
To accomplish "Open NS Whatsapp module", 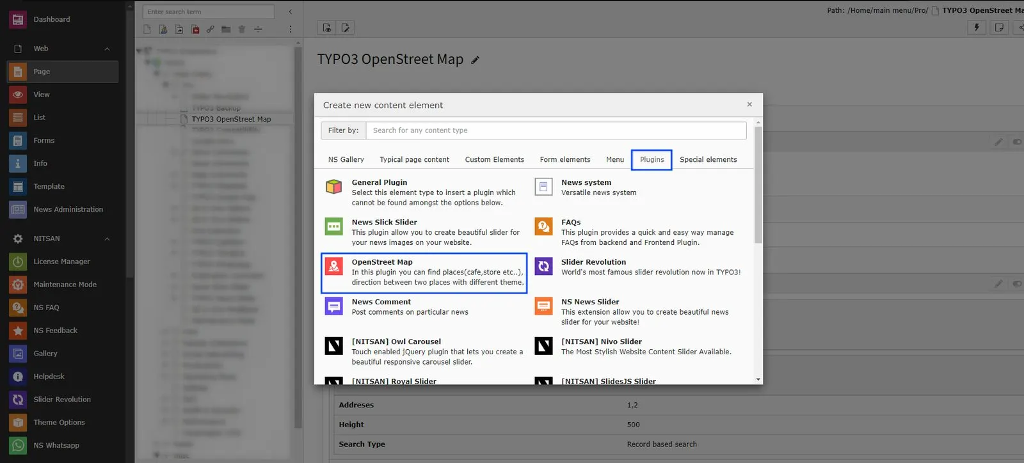I will tap(62, 446).
